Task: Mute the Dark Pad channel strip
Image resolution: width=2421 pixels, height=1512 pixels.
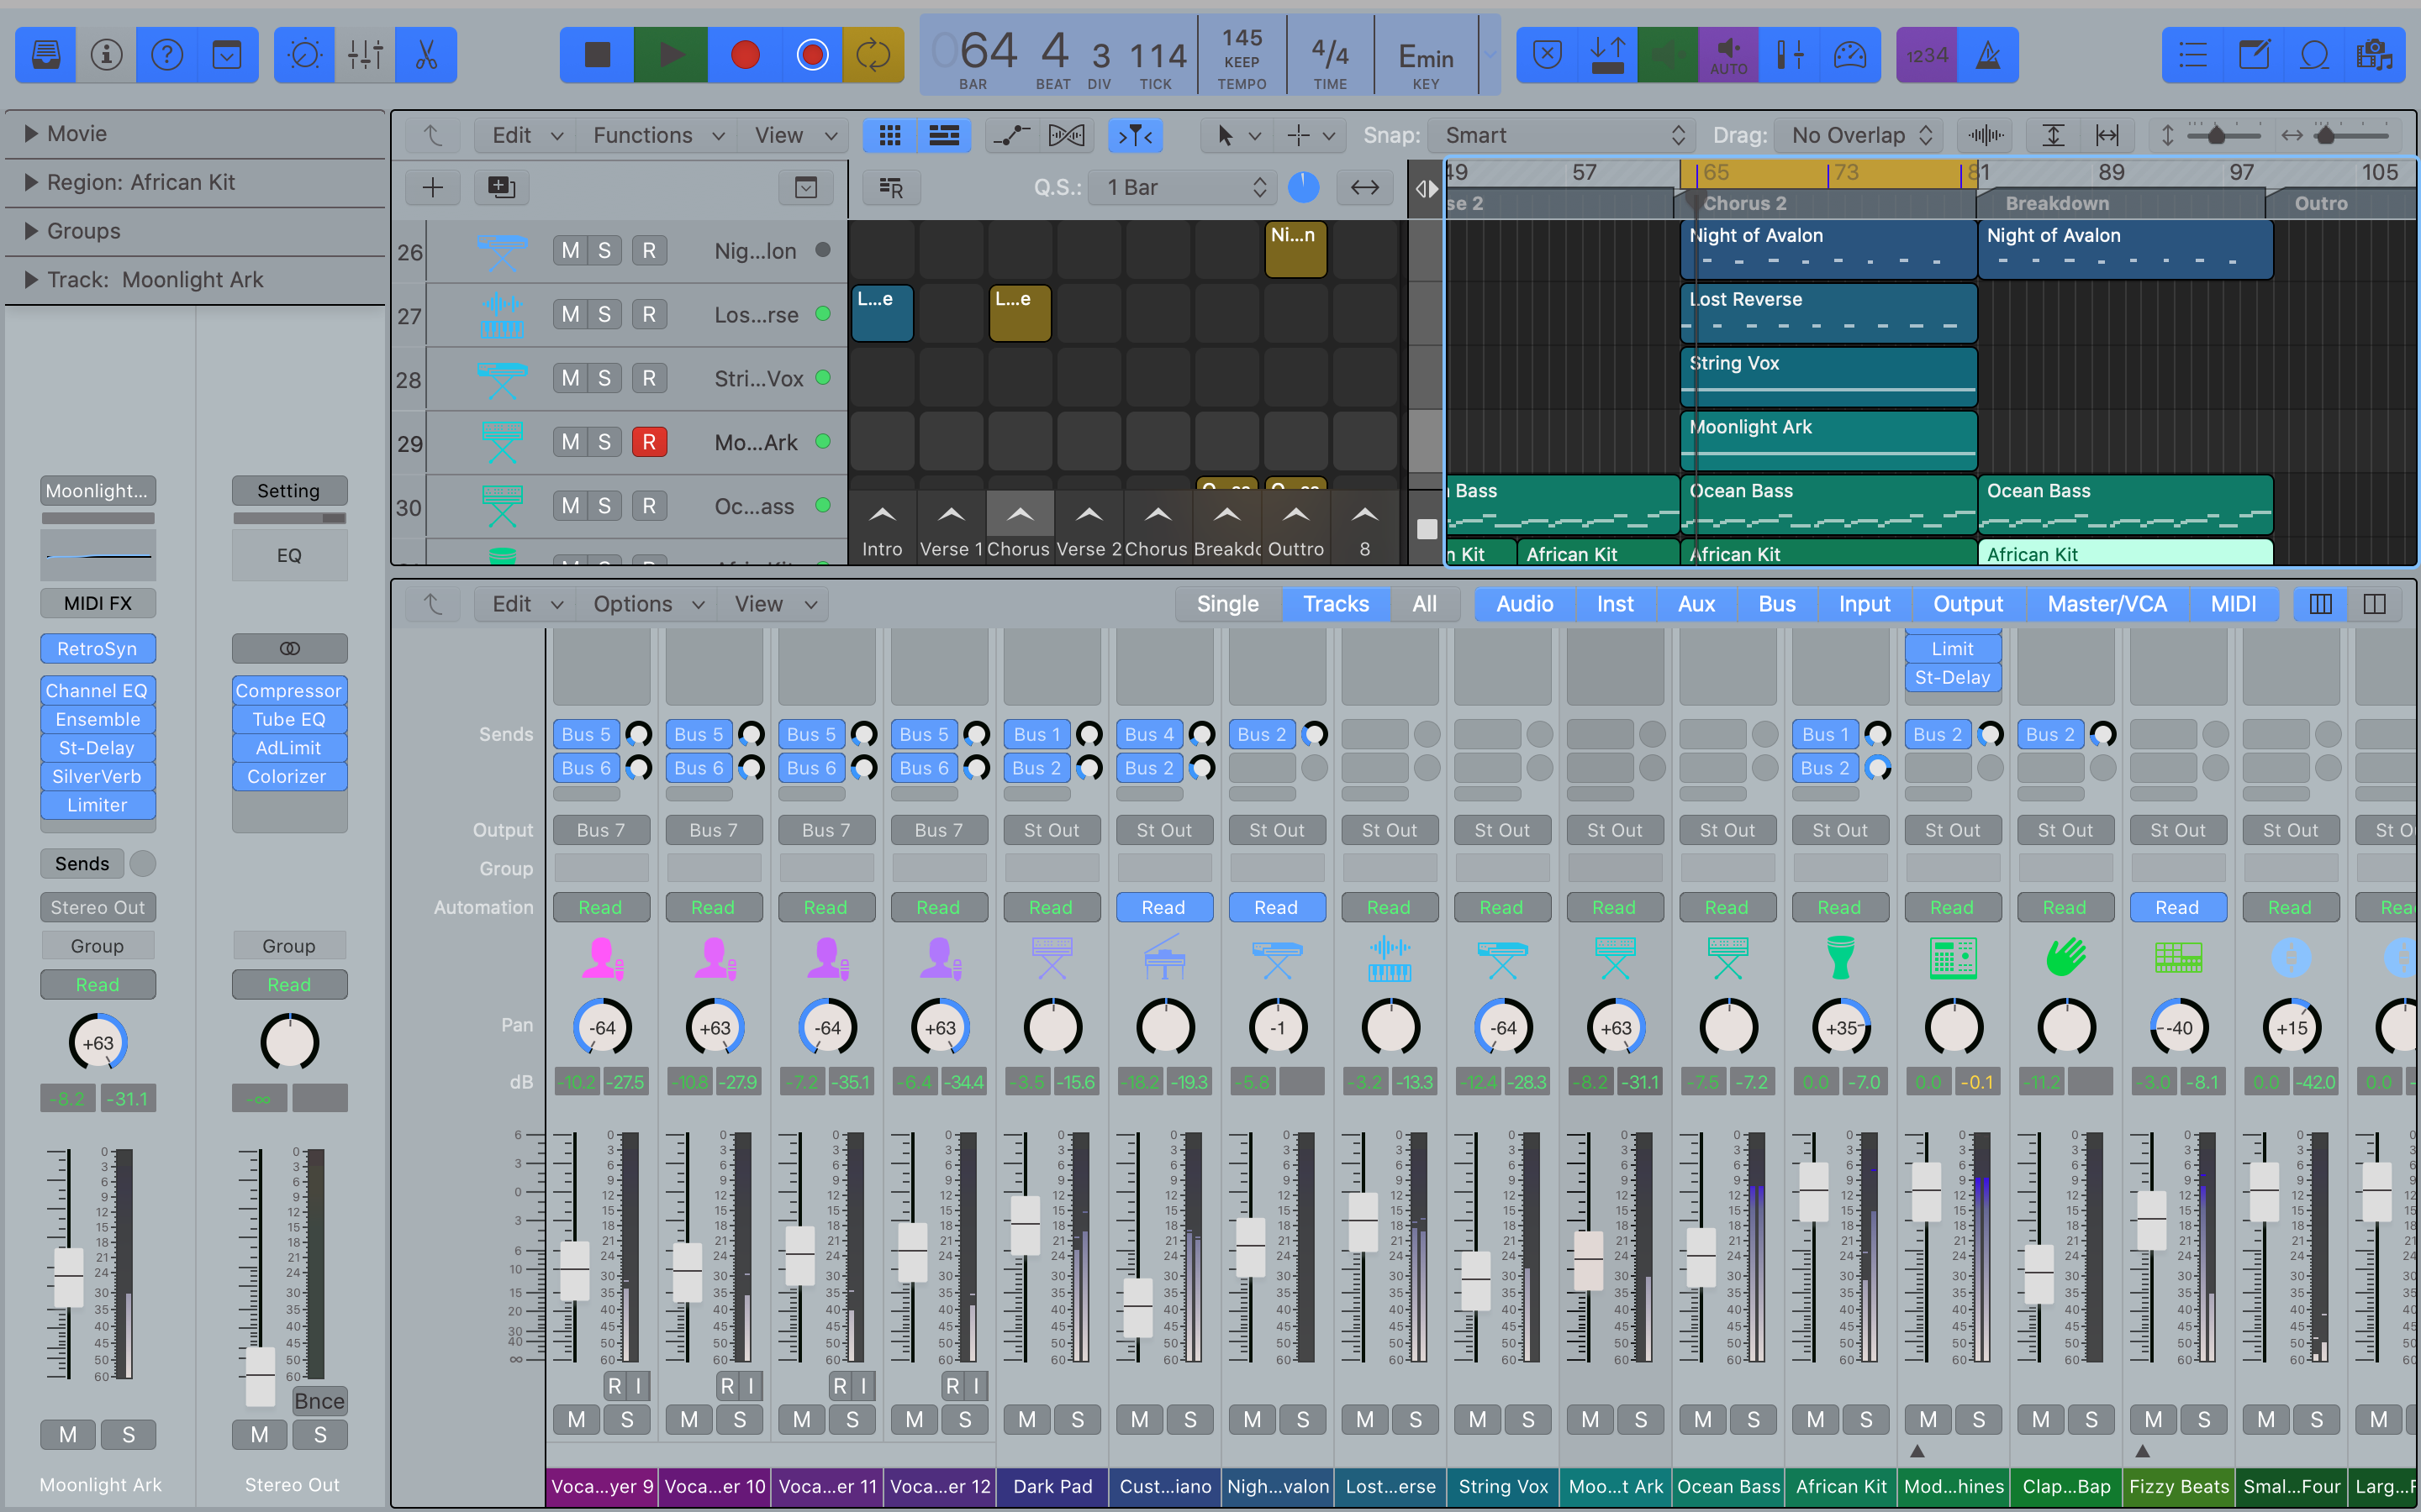Action: pyautogui.click(x=1026, y=1419)
